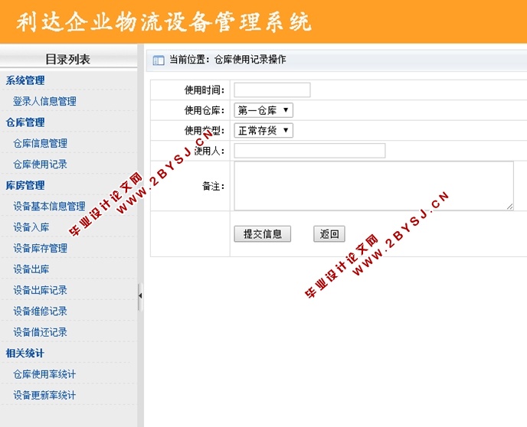Click inside the 备注 text area
Image resolution: width=527 pixels, height=427 pixels.
tap(374, 186)
